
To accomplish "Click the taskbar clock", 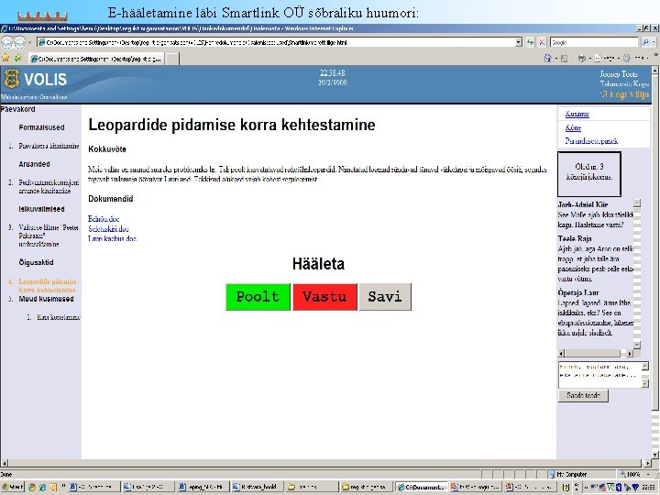I will click(651, 487).
